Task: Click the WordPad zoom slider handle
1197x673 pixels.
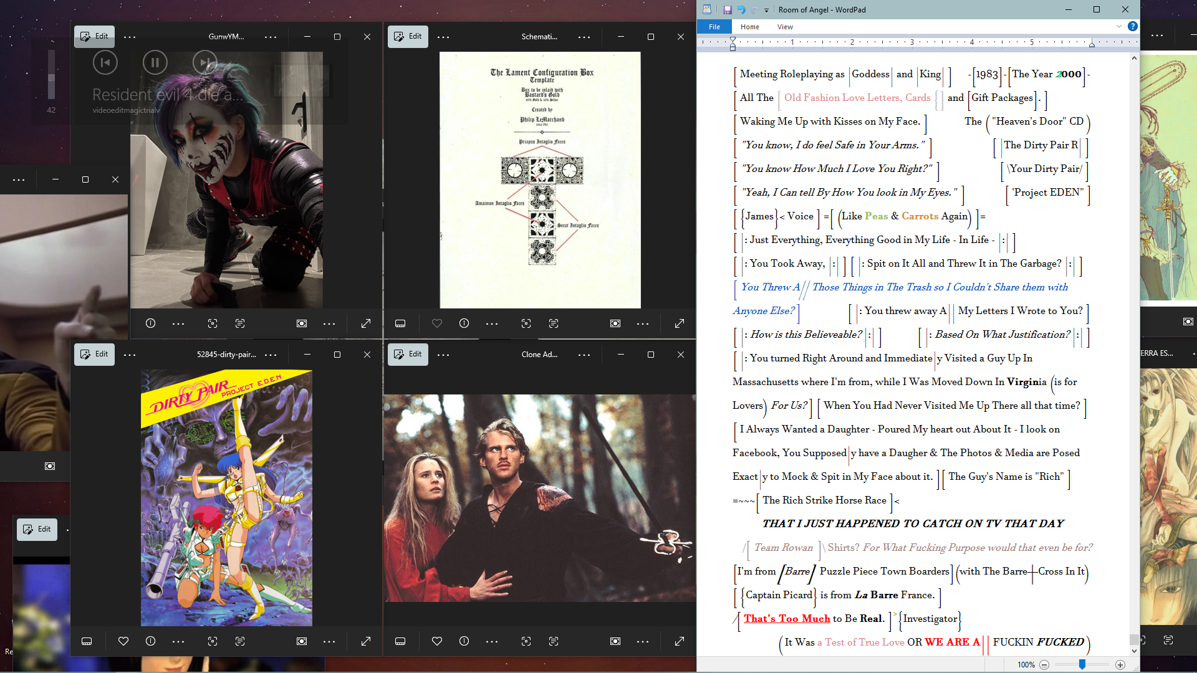Action: coord(1082,665)
